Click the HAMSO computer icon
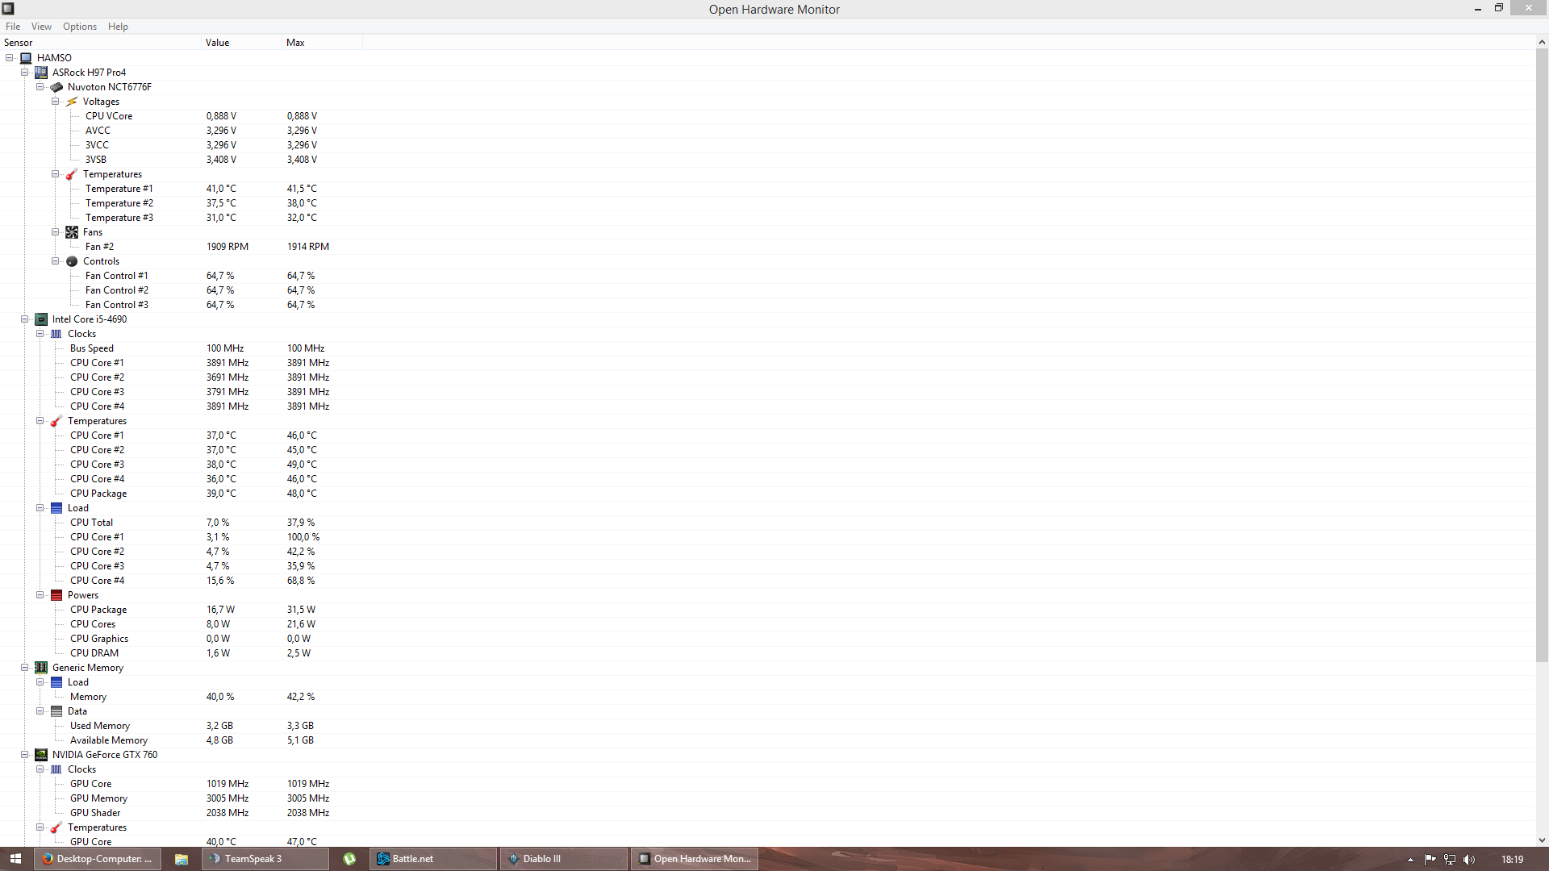The image size is (1549, 871). pos(26,58)
